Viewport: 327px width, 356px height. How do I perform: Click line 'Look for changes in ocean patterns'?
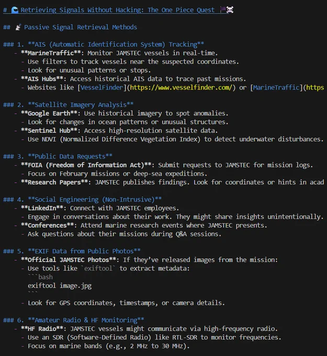128,122
